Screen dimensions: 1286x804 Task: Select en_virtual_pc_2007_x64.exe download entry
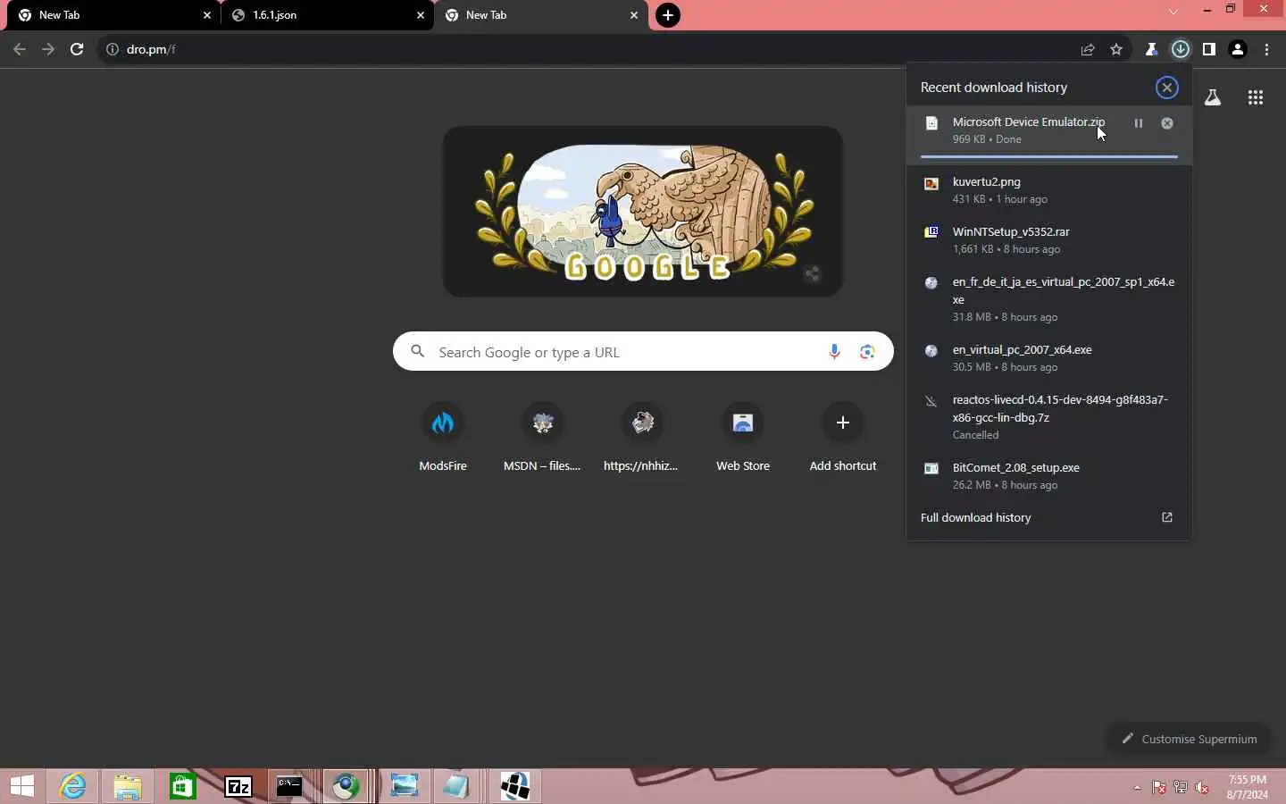point(1048,357)
